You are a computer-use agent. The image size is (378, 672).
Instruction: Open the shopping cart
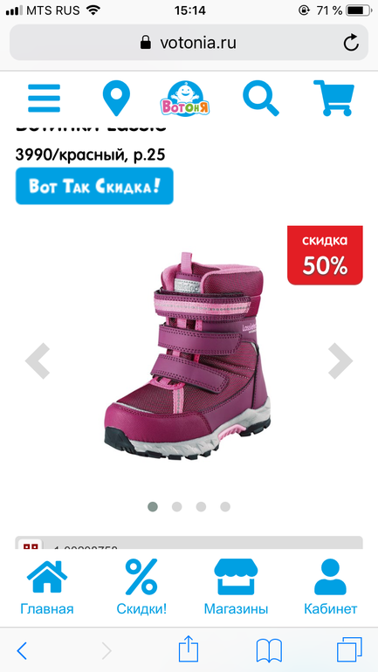[333, 98]
